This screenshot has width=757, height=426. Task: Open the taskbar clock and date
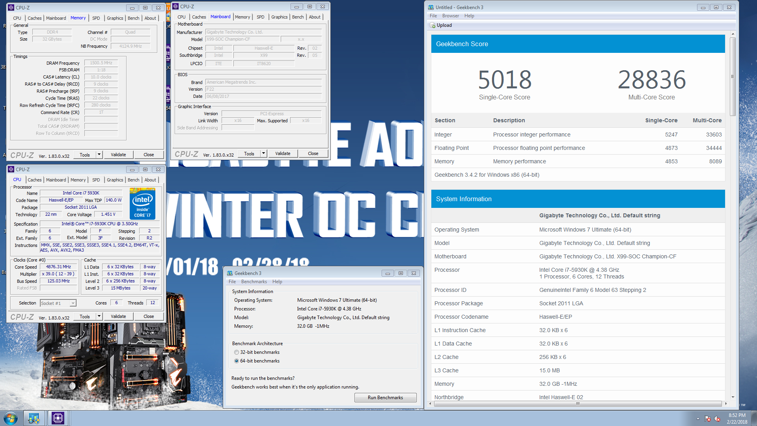click(x=737, y=419)
